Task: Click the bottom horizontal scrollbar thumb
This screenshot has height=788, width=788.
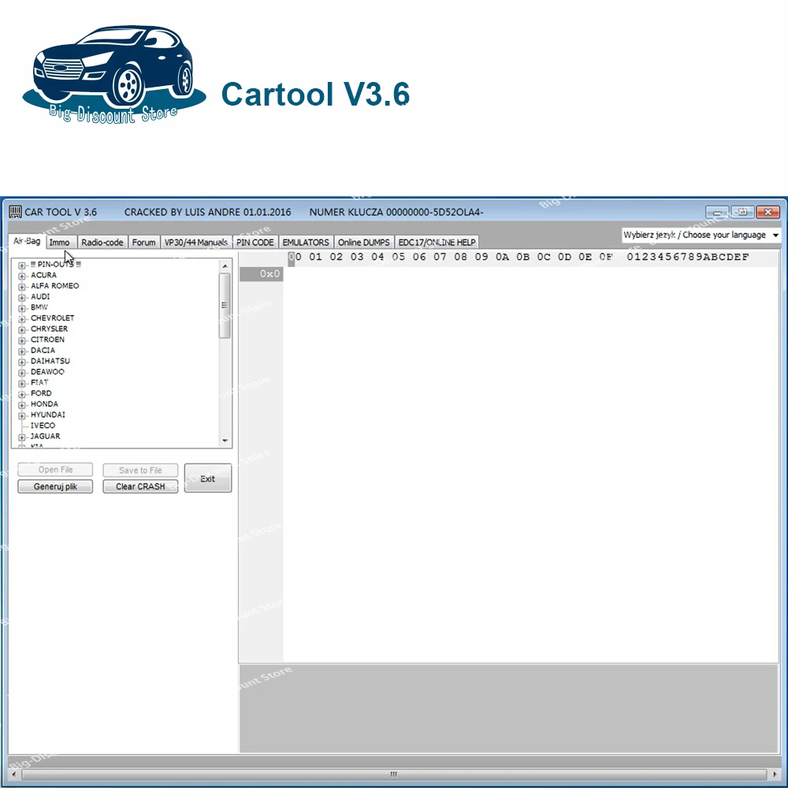Action: [393, 775]
